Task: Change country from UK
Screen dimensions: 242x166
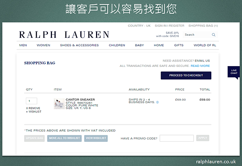Action: [x=139, y=26]
